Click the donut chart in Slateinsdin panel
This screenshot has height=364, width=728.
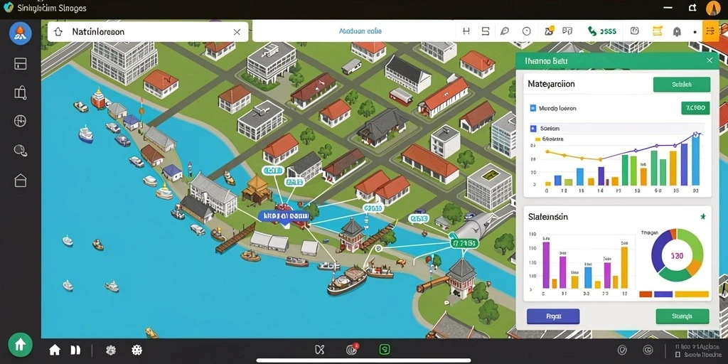click(677, 255)
